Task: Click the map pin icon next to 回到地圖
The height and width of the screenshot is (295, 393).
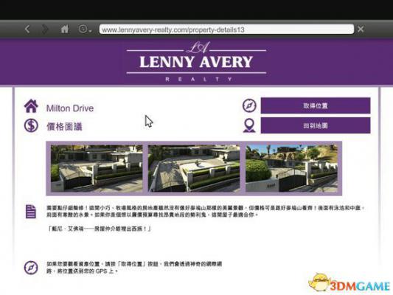Action: (249, 125)
